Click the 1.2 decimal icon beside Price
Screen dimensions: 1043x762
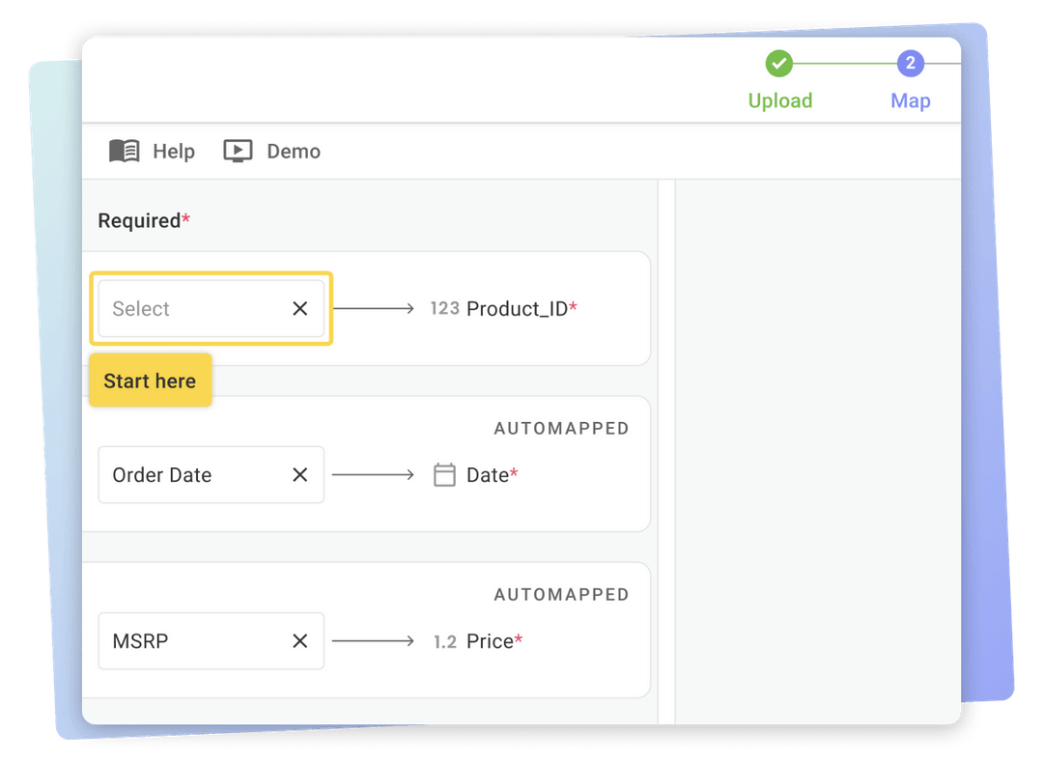[x=443, y=640]
